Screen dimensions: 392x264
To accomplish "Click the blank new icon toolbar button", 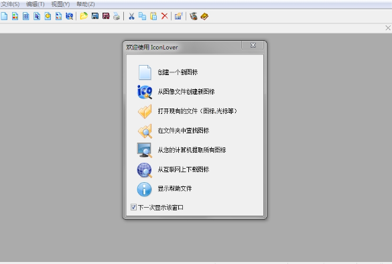I will [4, 16].
